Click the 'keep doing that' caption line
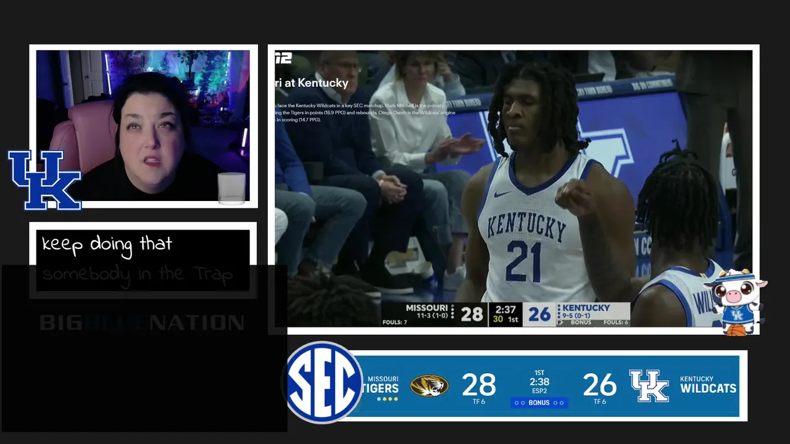The width and height of the screenshot is (790, 444). pyautogui.click(x=107, y=244)
